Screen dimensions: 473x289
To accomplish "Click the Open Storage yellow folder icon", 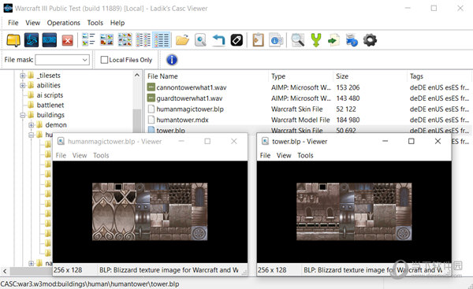I will [13, 40].
